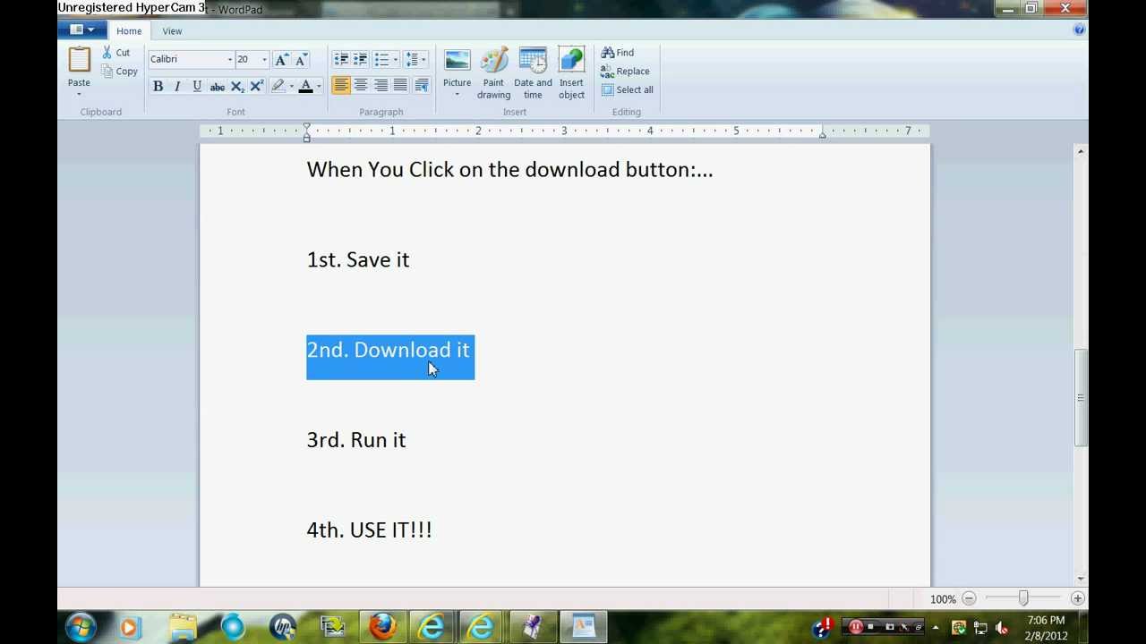The image size is (1146, 644).
Task: Apply Superscript formatting
Action: click(257, 87)
